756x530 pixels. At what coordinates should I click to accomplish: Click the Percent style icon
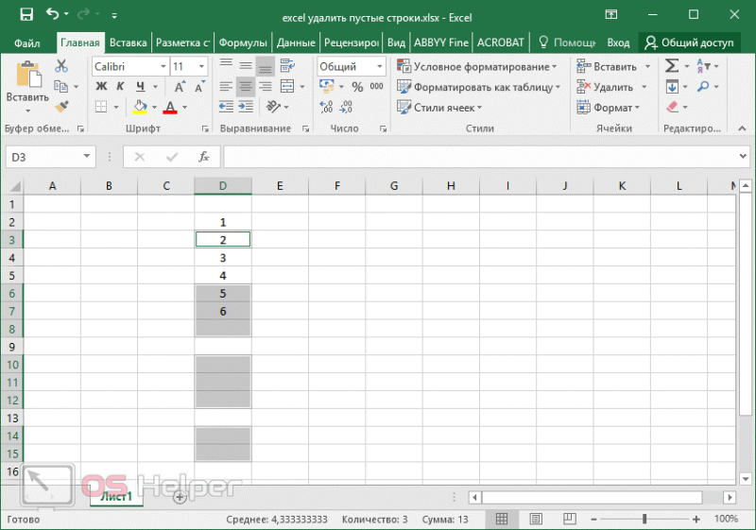pyautogui.click(x=357, y=87)
